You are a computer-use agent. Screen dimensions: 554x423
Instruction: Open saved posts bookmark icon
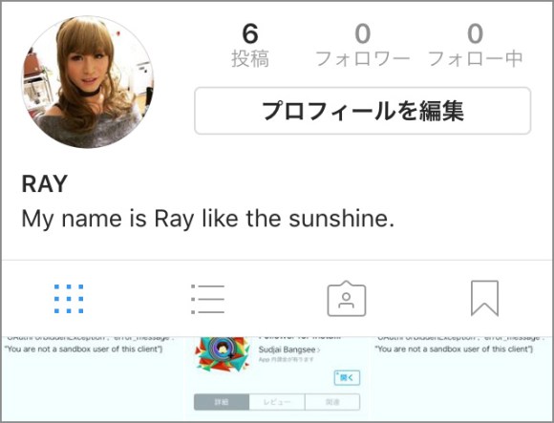485,298
